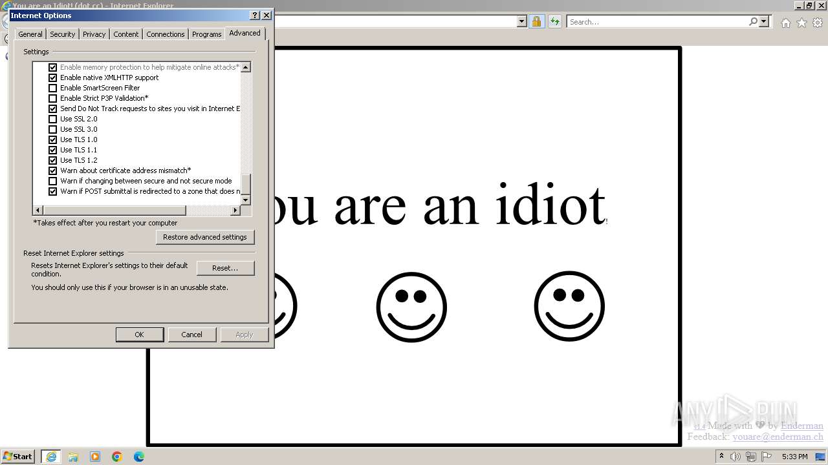Open the search provider dropdown arrow
The image size is (828, 465).
tap(764, 21)
